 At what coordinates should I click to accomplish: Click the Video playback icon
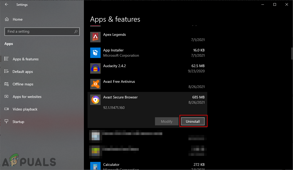[7, 109]
